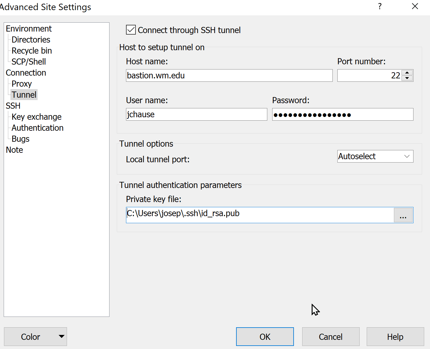430x349 pixels.
Task: Select Tunnel in the settings tree
Action: (24, 95)
